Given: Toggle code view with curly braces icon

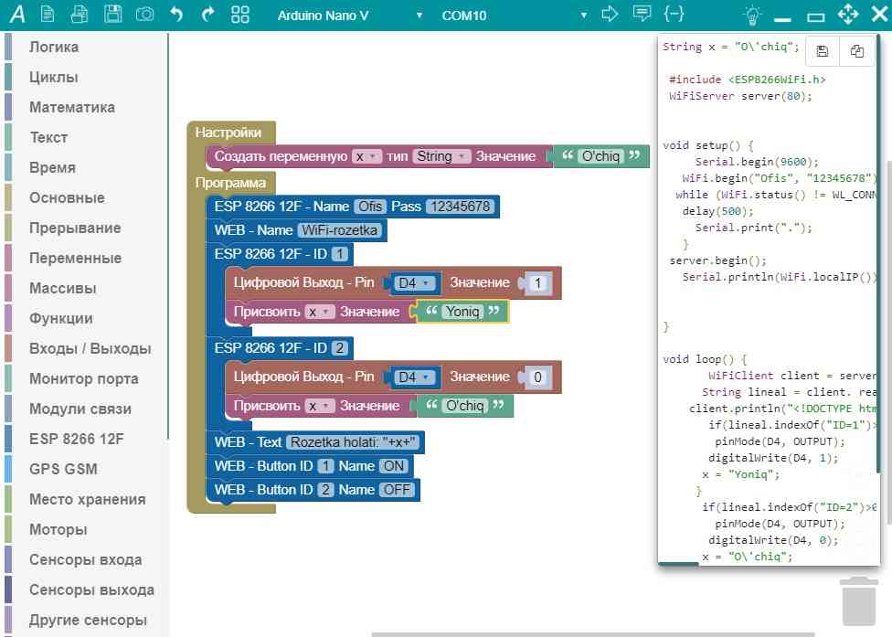Looking at the screenshot, I should click(x=674, y=15).
